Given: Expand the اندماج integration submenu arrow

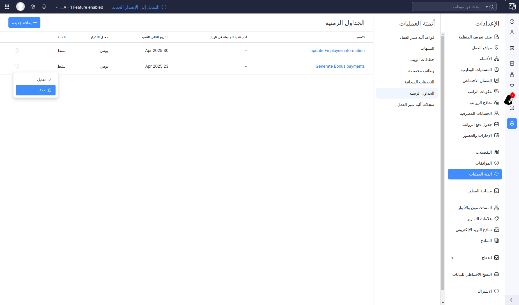Looking at the screenshot, I should coord(452,258).
